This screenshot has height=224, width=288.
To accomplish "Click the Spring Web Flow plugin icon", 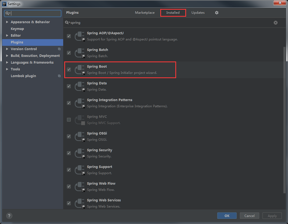I will tap(80, 187).
